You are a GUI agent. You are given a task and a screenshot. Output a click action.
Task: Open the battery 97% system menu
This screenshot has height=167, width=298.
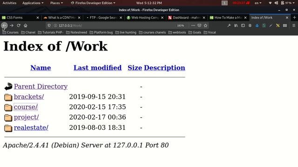pyautogui.click(x=288, y=3)
